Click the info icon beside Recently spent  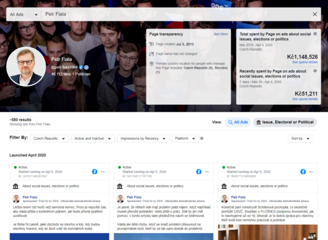[x=315, y=71]
